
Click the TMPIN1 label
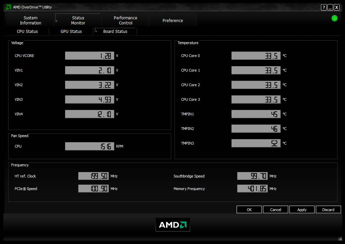pos(187,114)
